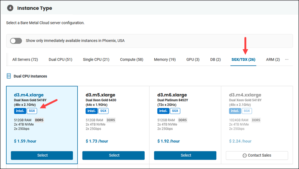The height and width of the screenshot is (169, 299).
Task: Expand more tabs via ellipsis icon
Action: [x=287, y=59]
